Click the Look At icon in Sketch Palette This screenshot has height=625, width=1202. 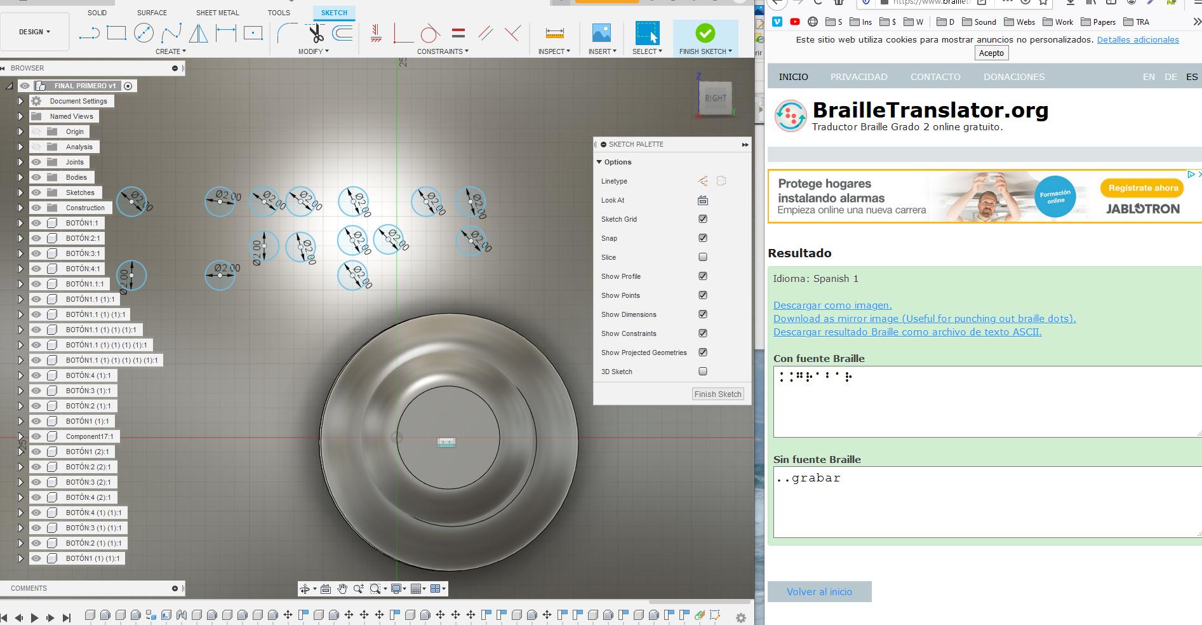[x=703, y=200]
